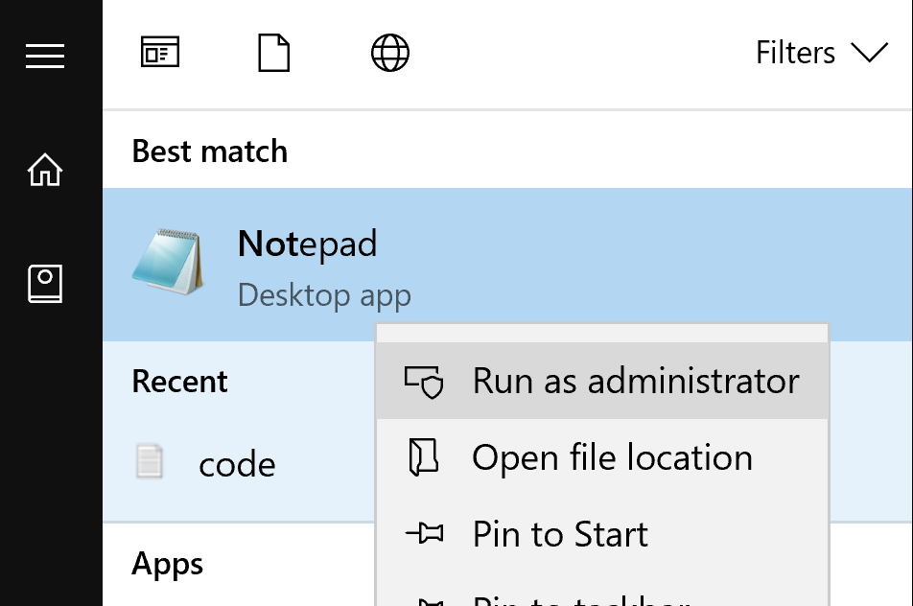Click the document icon beside code
Image resolution: width=913 pixels, height=606 pixels.
(x=149, y=461)
